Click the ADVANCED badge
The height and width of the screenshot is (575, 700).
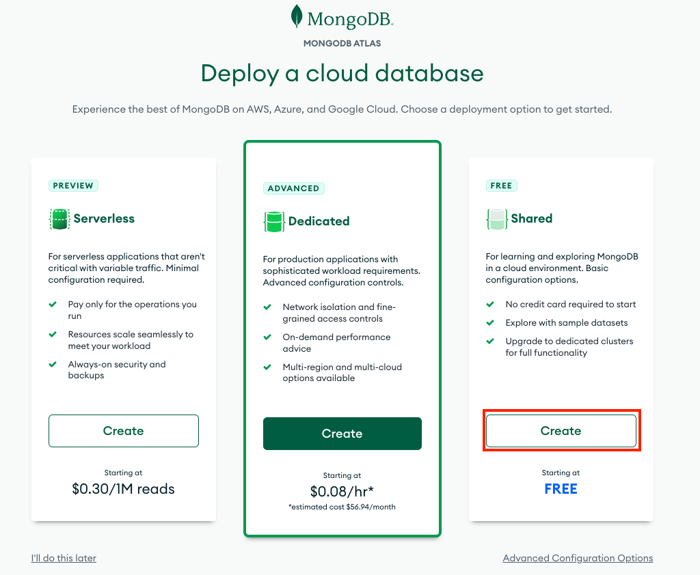294,188
